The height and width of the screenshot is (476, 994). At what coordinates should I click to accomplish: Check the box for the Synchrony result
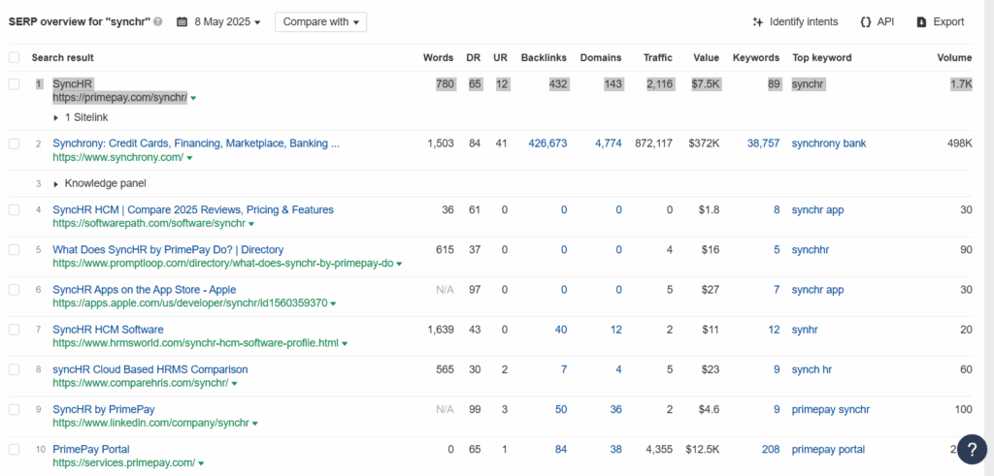pos(14,143)
